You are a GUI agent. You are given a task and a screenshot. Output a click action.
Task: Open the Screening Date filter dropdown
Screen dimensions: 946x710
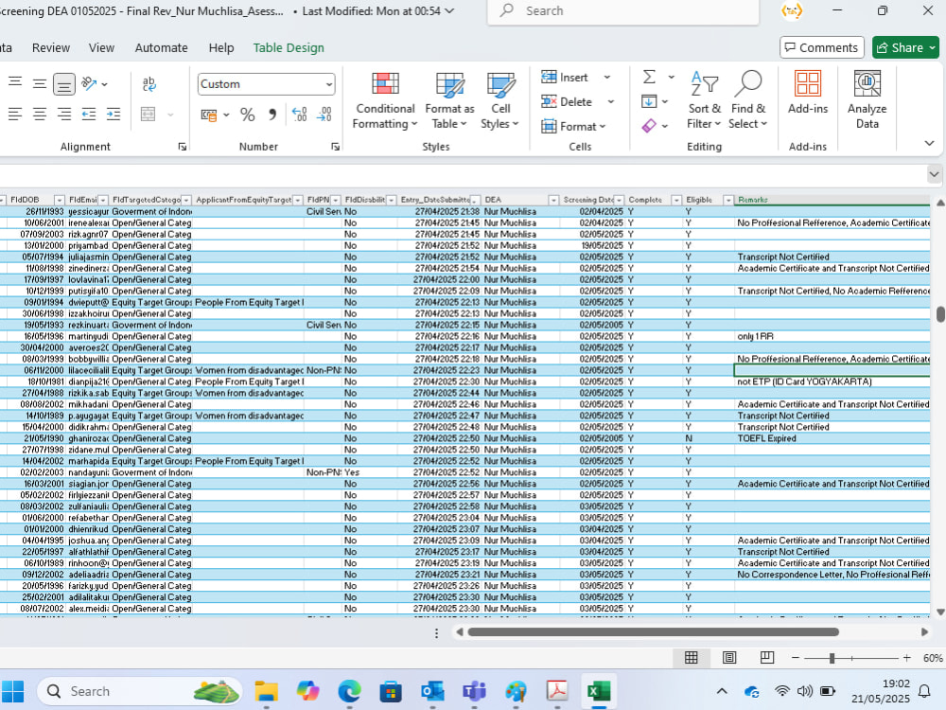pyautogui.click(x=619, y=200)
